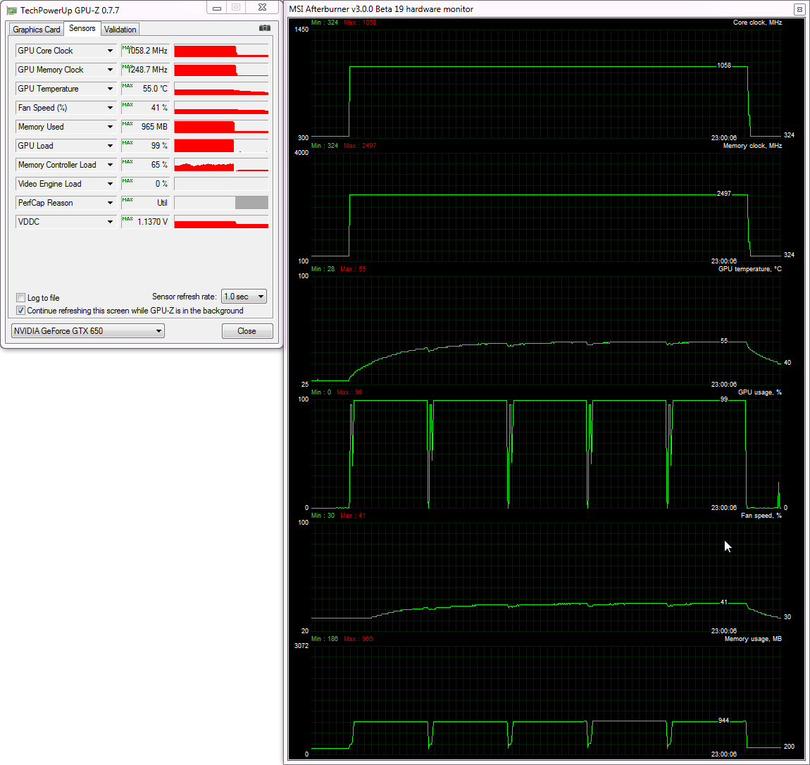Open the NVIDIA GeForce GTX 650 selector
This screenshot has height=765, width=810.
[x=88, y=331]
